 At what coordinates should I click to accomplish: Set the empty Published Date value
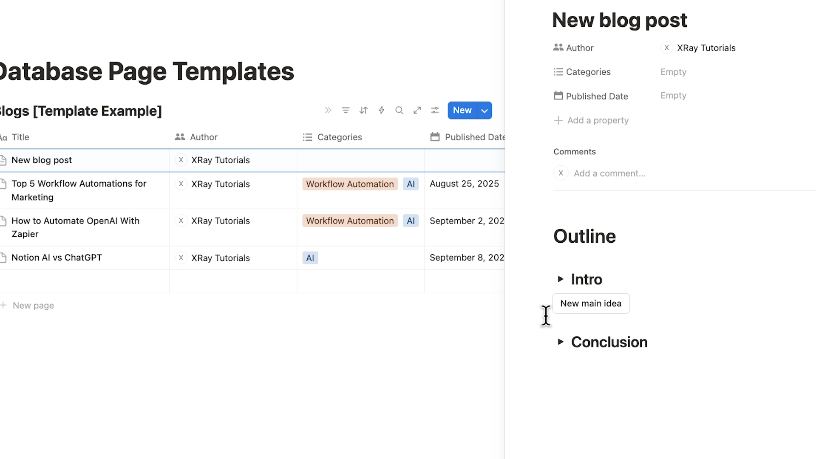(x=673, y=96)
